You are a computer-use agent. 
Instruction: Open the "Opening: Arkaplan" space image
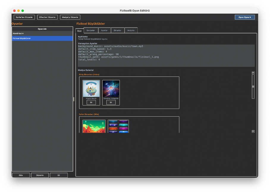111,88
